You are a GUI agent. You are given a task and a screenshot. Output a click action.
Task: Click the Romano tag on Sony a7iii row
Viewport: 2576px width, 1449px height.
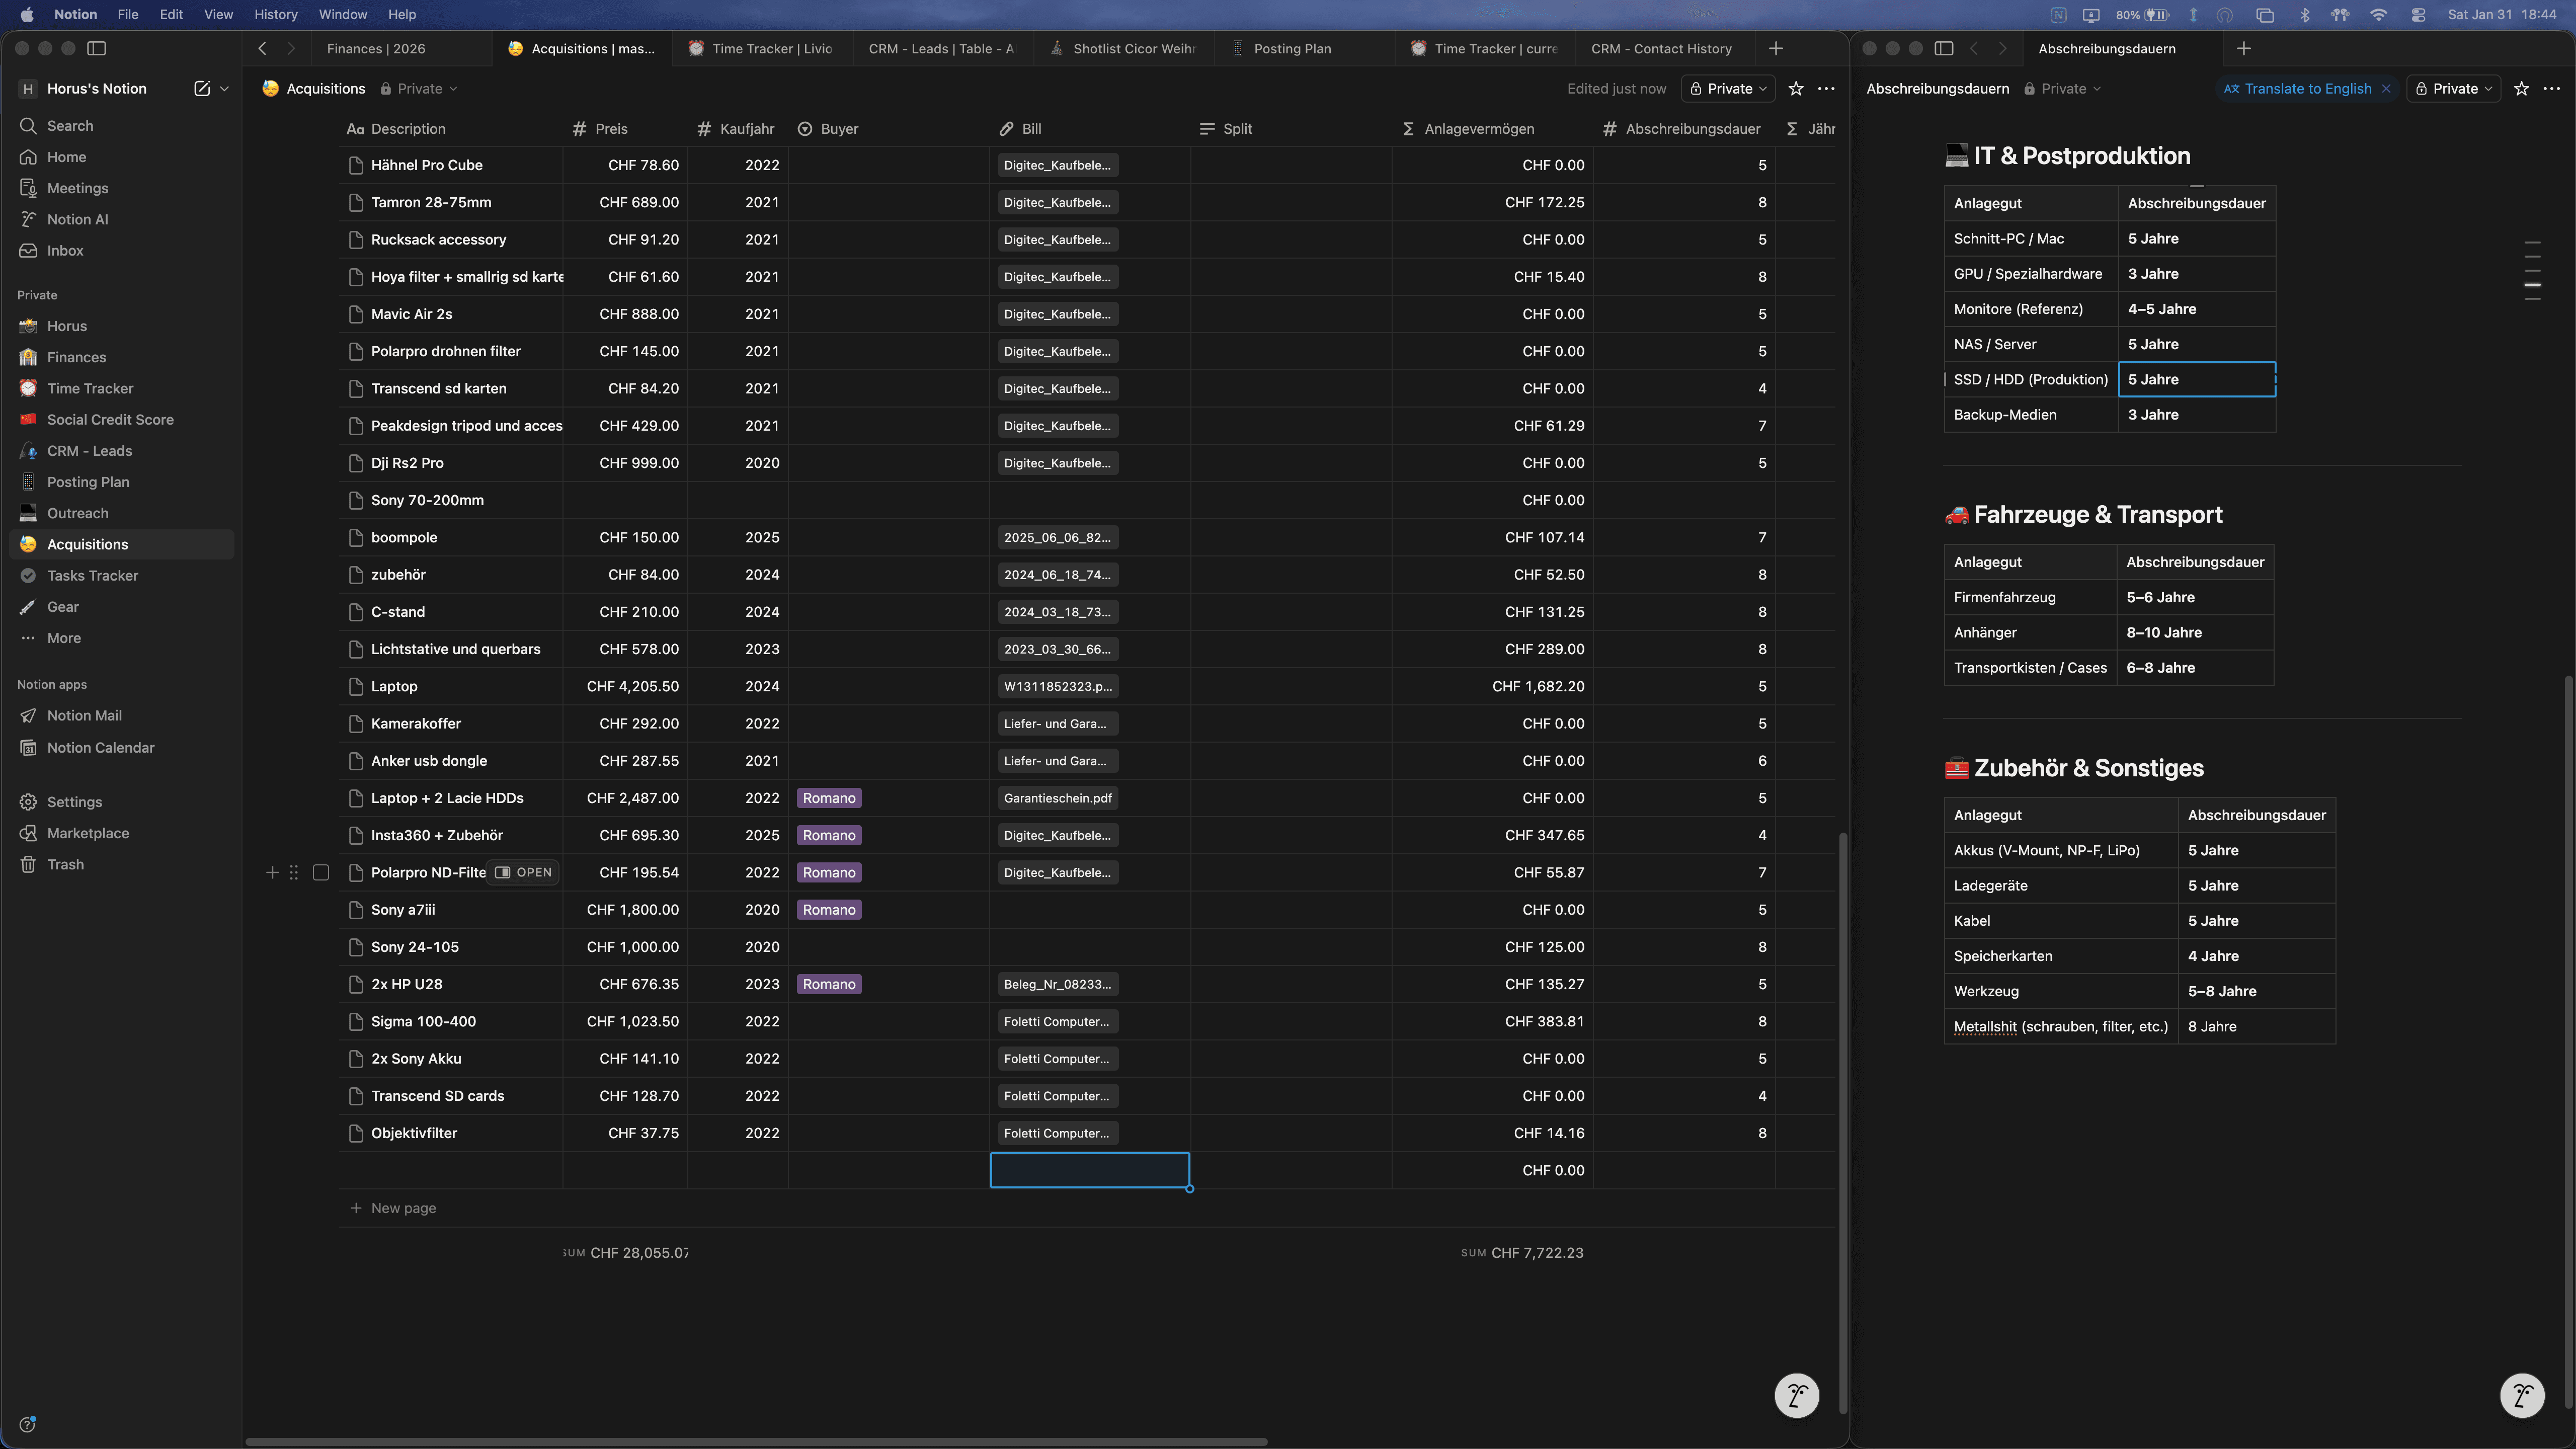click(x=829, y=910)
